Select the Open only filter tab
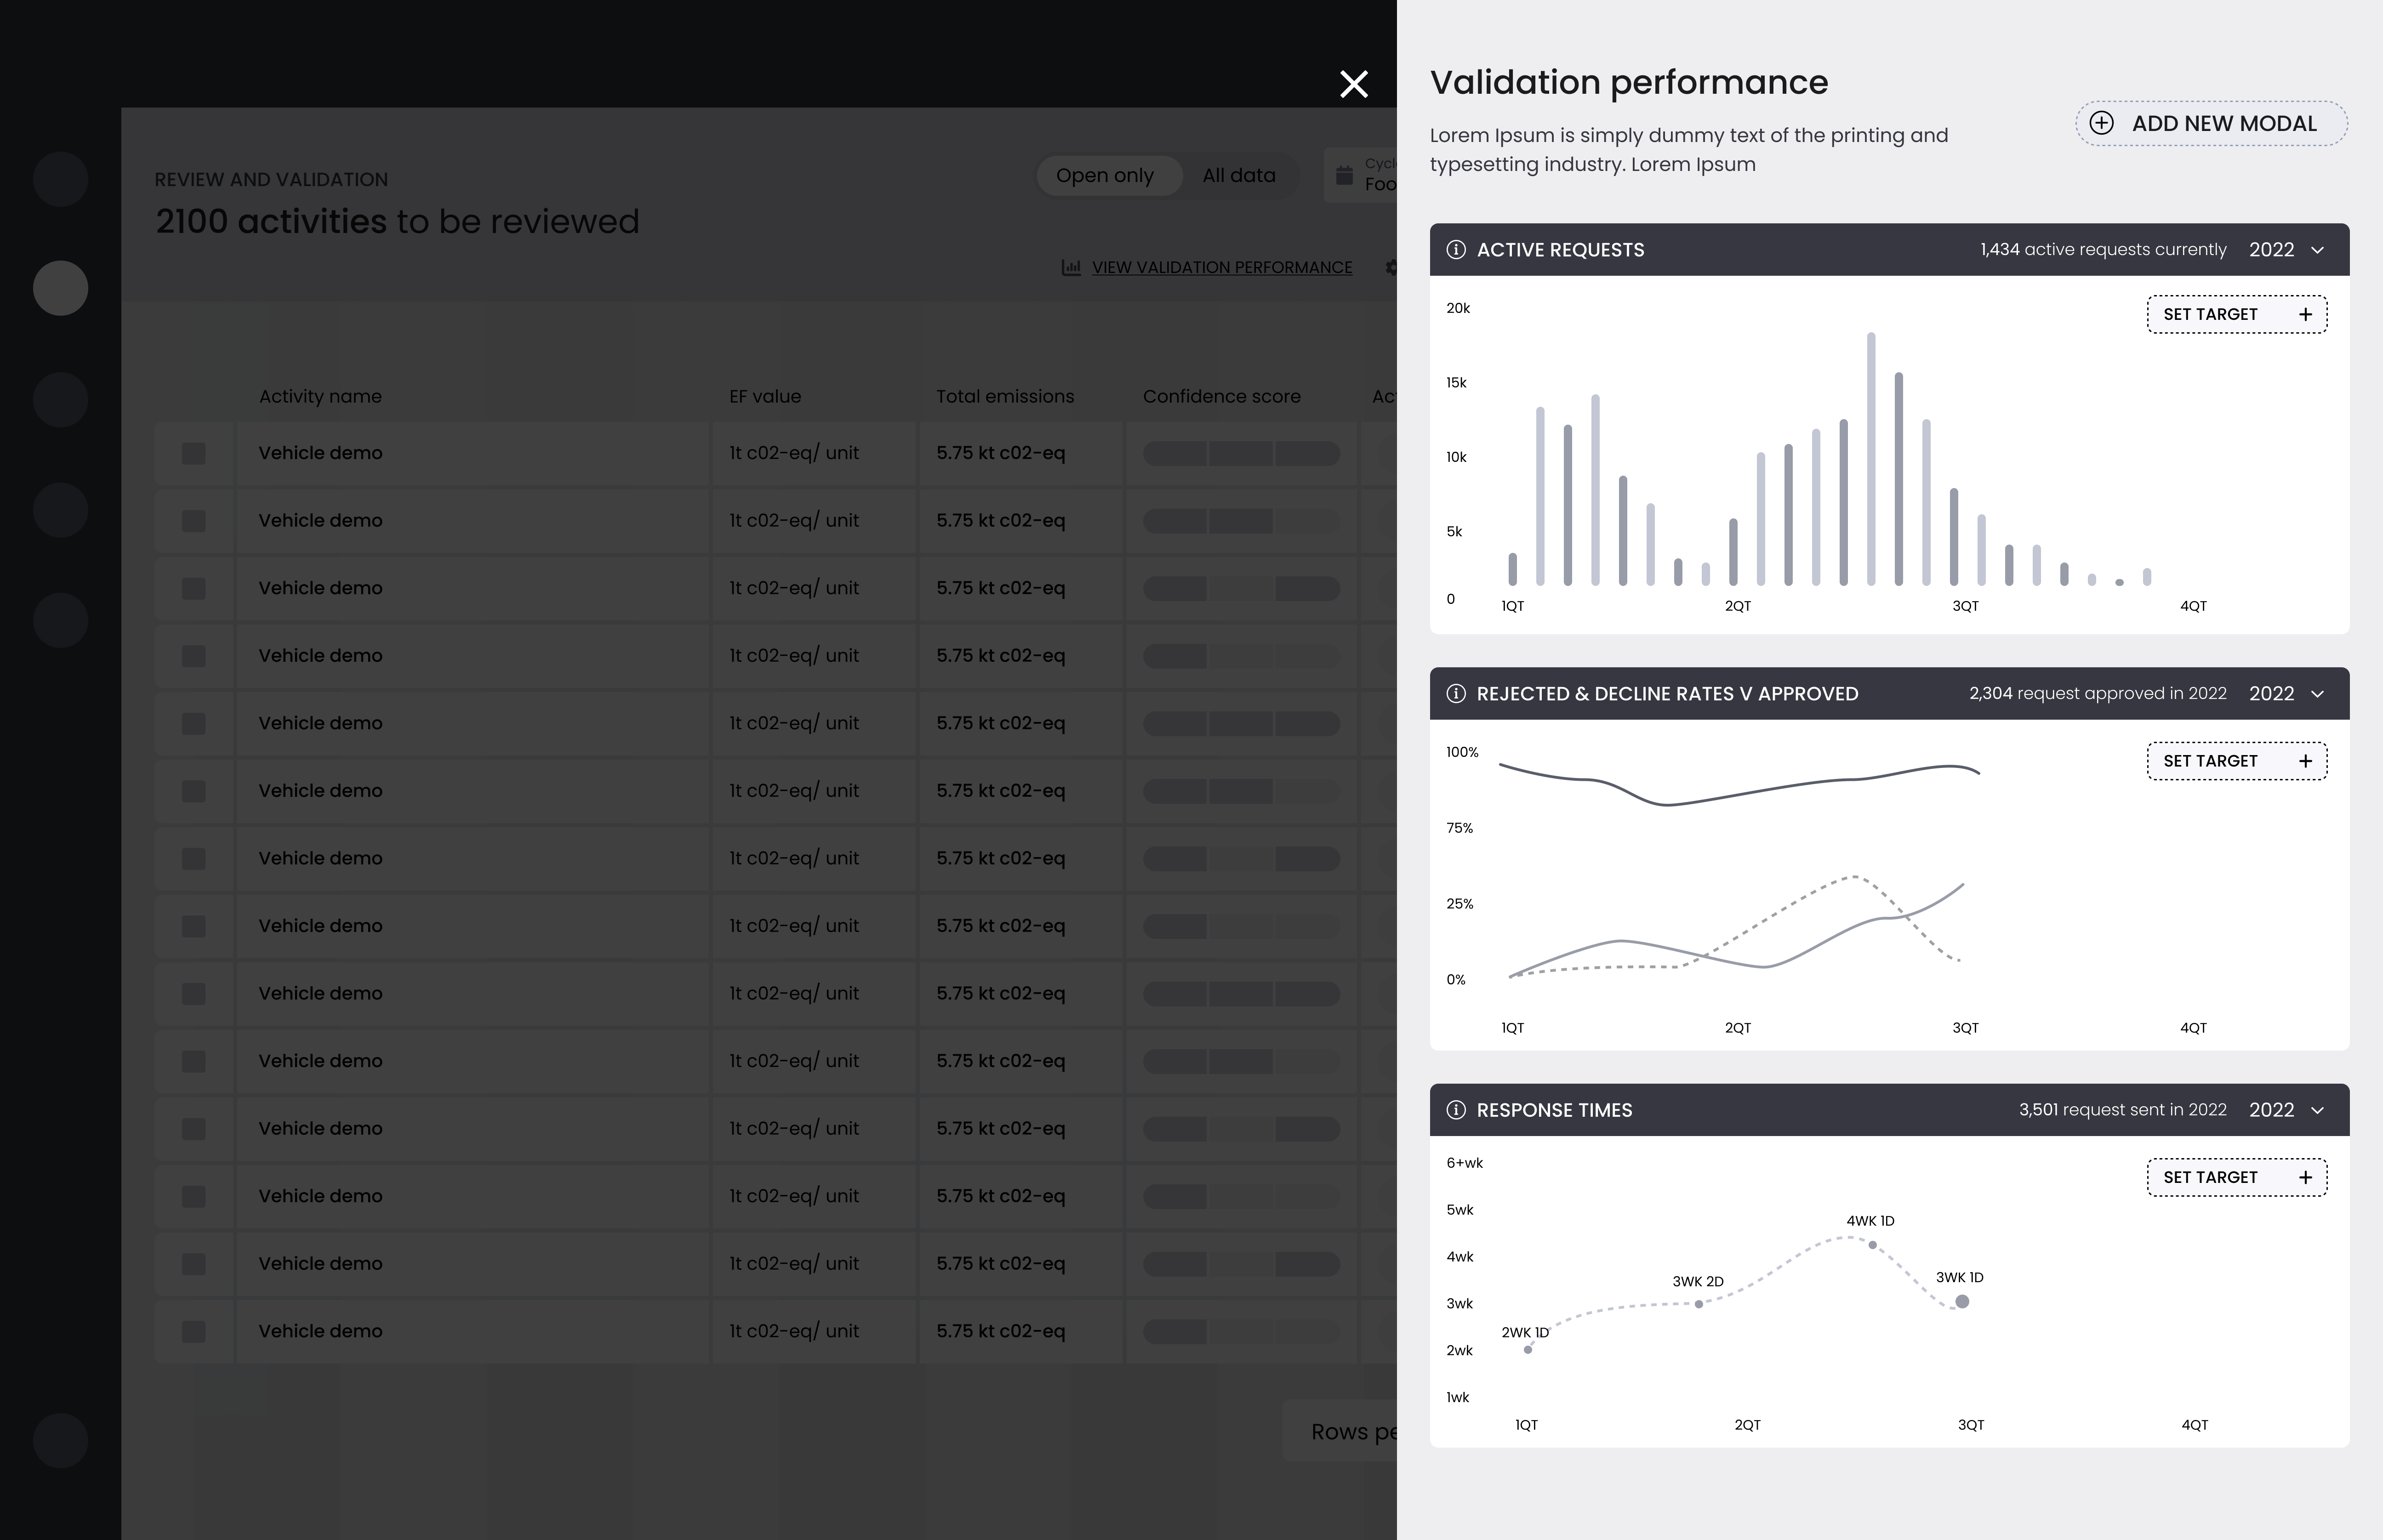This screenshot has height=1540, width=2383. click(x=1107, y=175)
